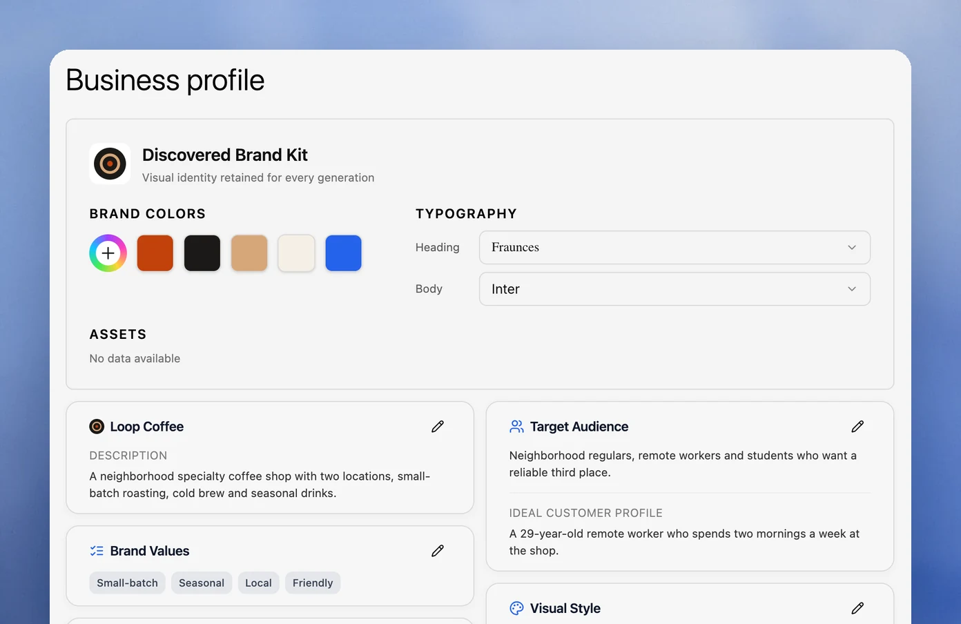
Task: Open the Heading font dropdown showing Fraunces
Action: [674, 247]
